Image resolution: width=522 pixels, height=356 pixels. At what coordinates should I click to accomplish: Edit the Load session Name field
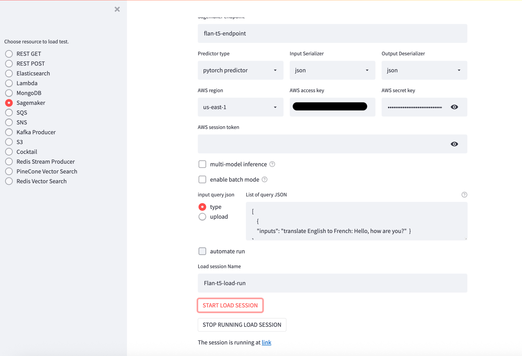(332, 283)
